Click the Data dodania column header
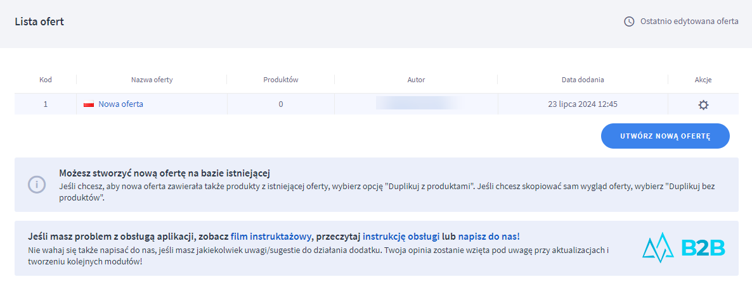This screenshot has height=284, width=752. 582,80
